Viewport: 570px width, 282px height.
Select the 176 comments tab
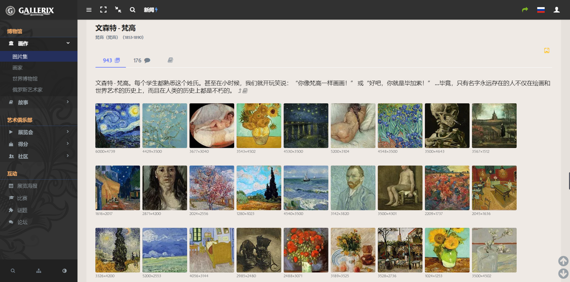[x=142, y=60]
